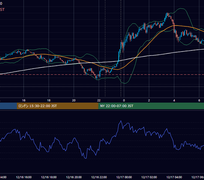Click the 2 hour label on the chart axis
Viewport: 204px width, 180px height.
149,100
